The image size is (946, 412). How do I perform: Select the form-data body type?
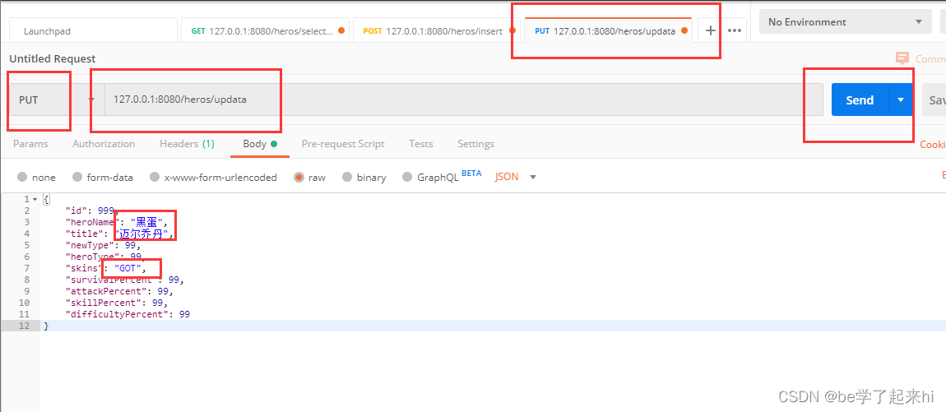click(x=77, y=178)
